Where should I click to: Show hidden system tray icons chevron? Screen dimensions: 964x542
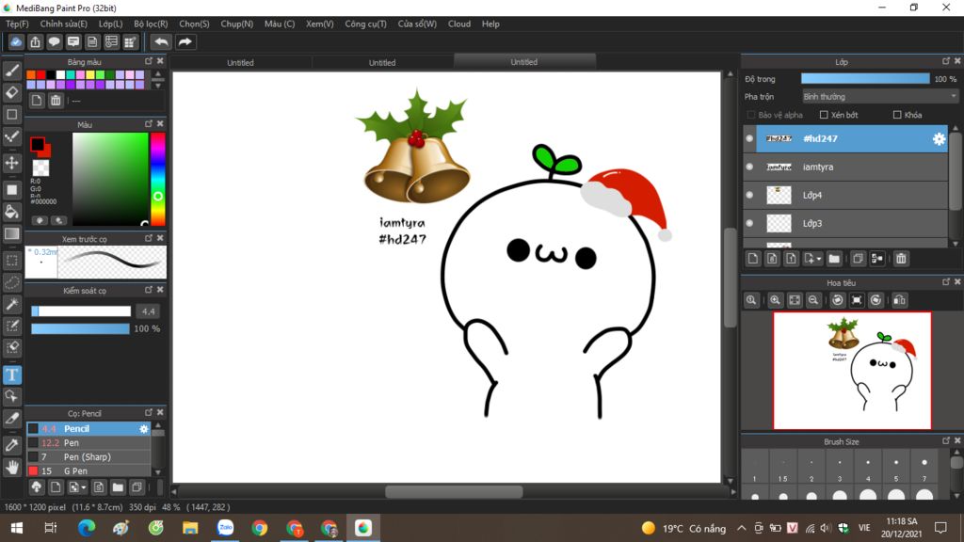[x=742, y=528]
